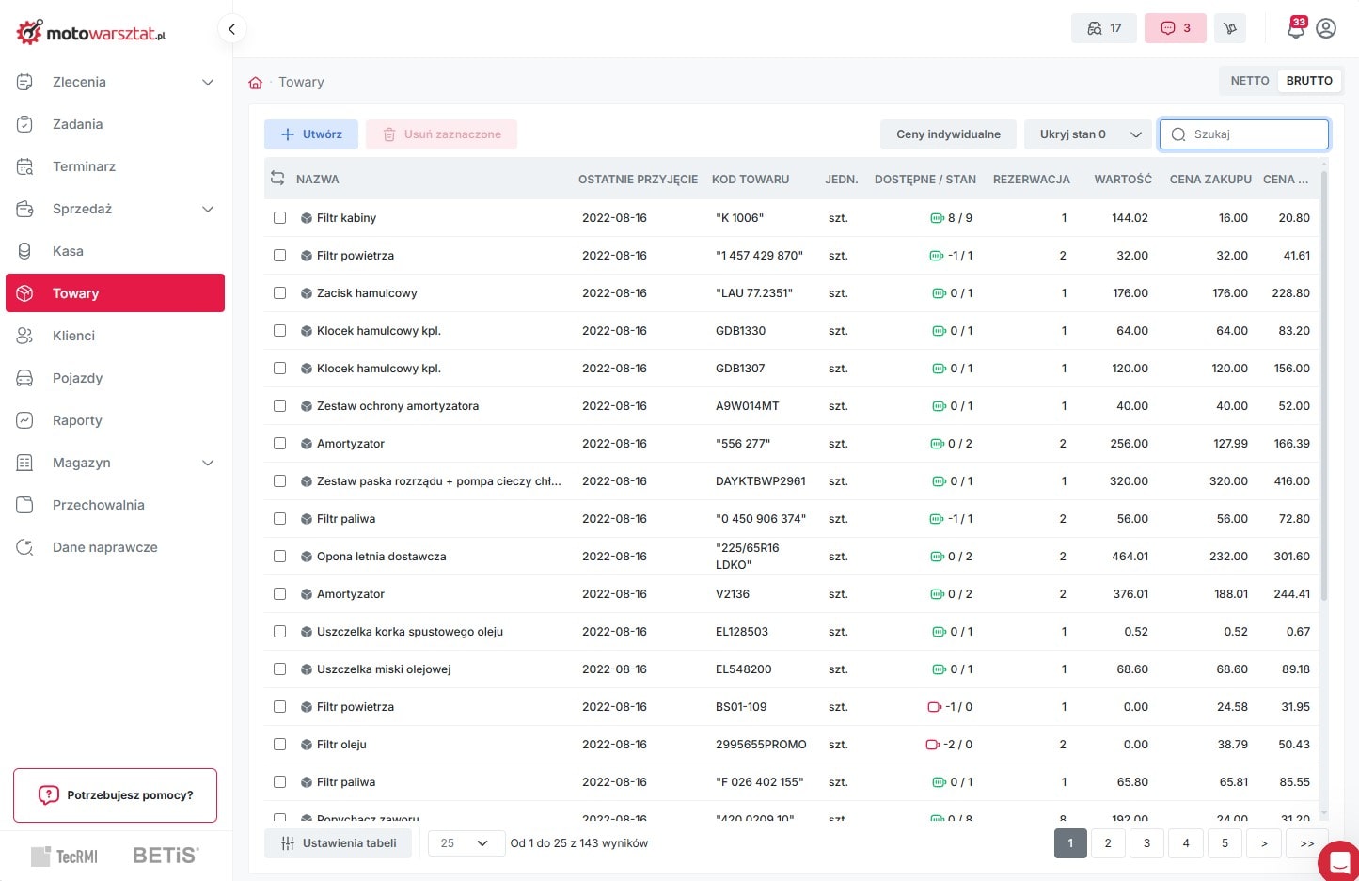
Task: Click the notification bell icon
Action: coord(1295,29)
